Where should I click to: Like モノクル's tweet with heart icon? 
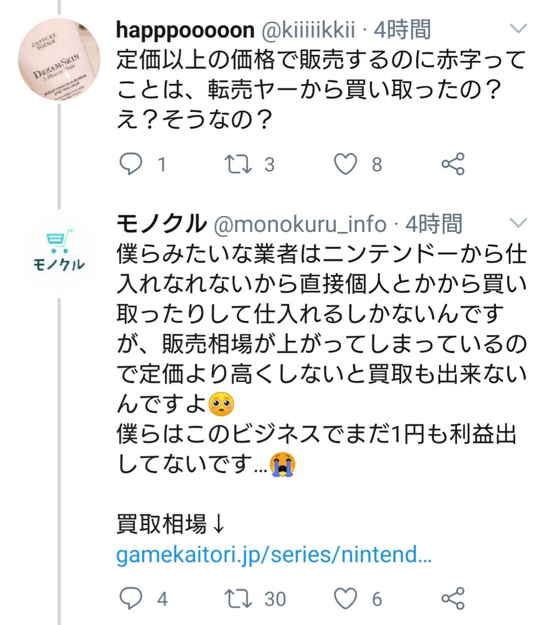[x=346, y=599]
